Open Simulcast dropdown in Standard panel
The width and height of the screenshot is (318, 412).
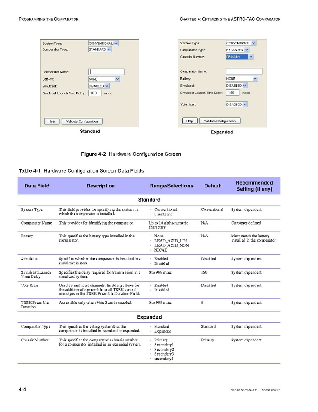click(107, 86)
